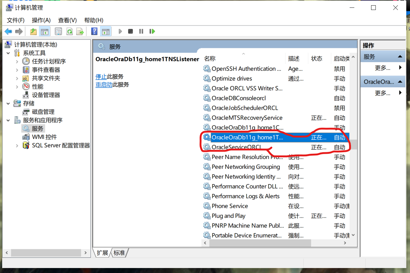Expand the 事件查看器 node arrow
410x273 pixels.
click(17, 70)
